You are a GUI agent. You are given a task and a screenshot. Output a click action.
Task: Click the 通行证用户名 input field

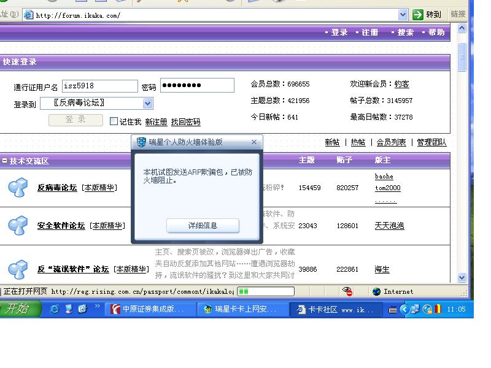click(100, 86)
